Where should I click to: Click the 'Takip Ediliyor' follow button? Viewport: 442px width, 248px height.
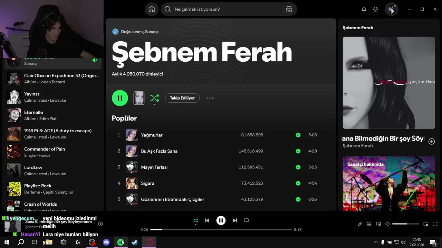pos(182,98)
